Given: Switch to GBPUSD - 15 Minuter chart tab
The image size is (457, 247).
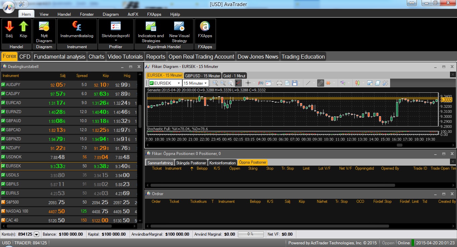Looking at the screenshot, I should pyautogui.click(x=203, y=76).
